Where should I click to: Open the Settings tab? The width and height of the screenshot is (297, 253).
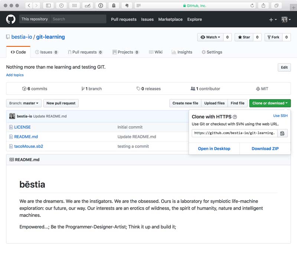tap(212, 52)
